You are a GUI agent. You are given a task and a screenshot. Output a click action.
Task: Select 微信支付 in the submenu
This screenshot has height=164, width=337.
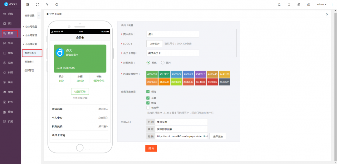(x=29, y=62)
